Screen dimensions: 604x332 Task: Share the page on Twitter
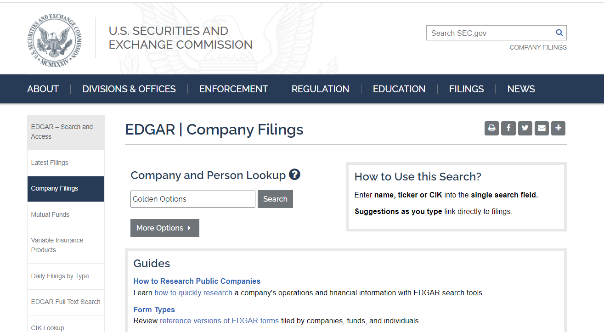coord(525,128)
